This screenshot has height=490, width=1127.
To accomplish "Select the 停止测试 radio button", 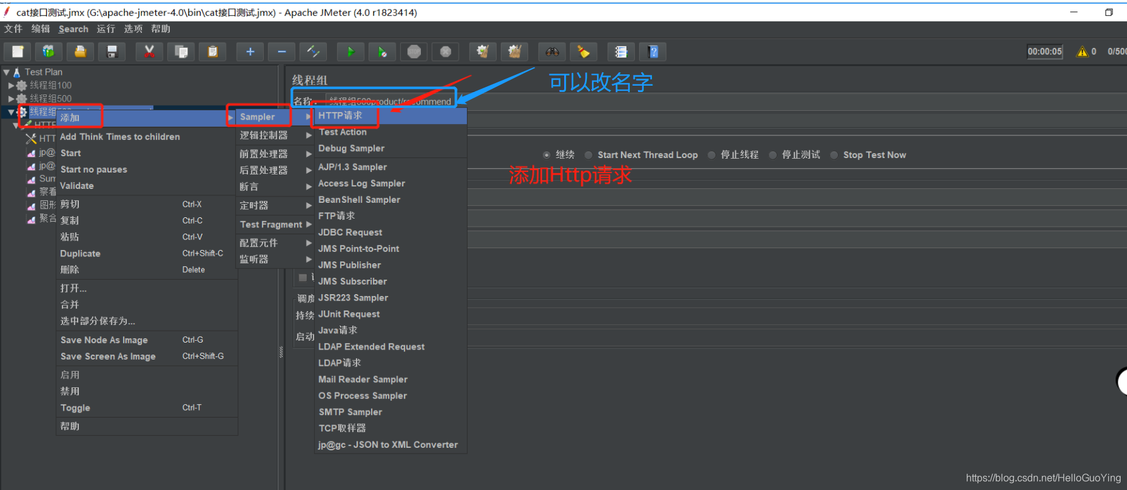I will tap(772, 155).
